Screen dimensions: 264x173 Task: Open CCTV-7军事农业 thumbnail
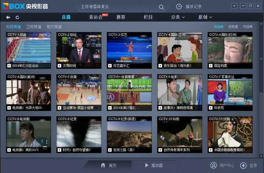230,92
